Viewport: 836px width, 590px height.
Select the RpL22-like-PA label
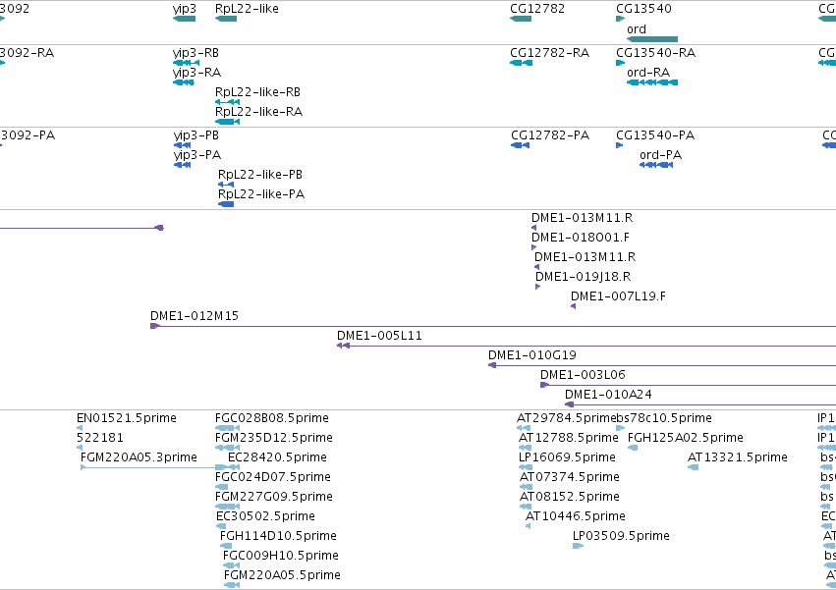pyautogui.click(x=261, y=194)
